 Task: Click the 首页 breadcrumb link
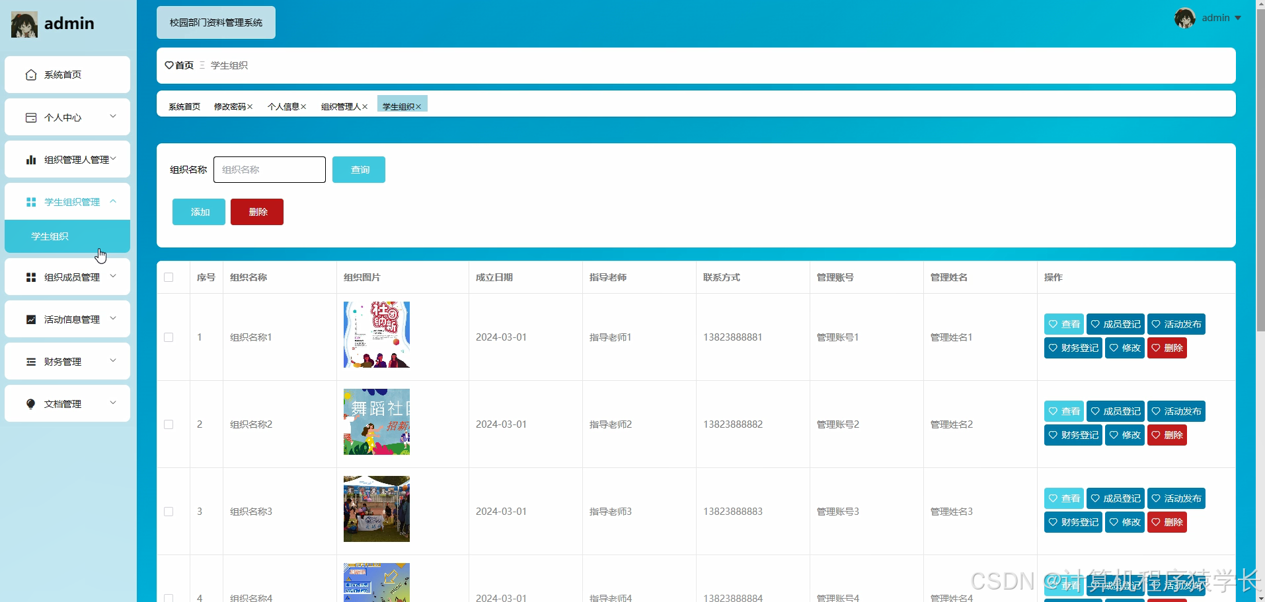click(184, 65)
